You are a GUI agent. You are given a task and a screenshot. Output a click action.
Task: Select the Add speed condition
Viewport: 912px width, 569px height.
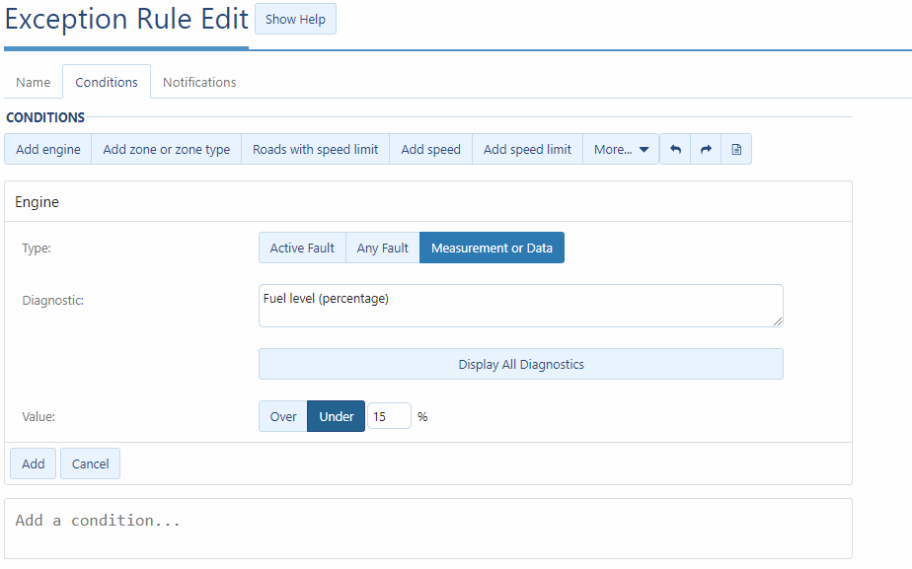pyautogui.click(x=430, y=149)
